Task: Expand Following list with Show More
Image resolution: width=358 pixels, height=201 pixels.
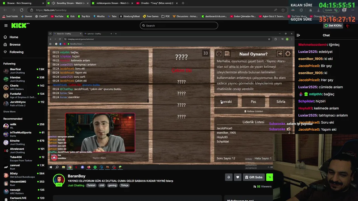Action: (10, 112)
